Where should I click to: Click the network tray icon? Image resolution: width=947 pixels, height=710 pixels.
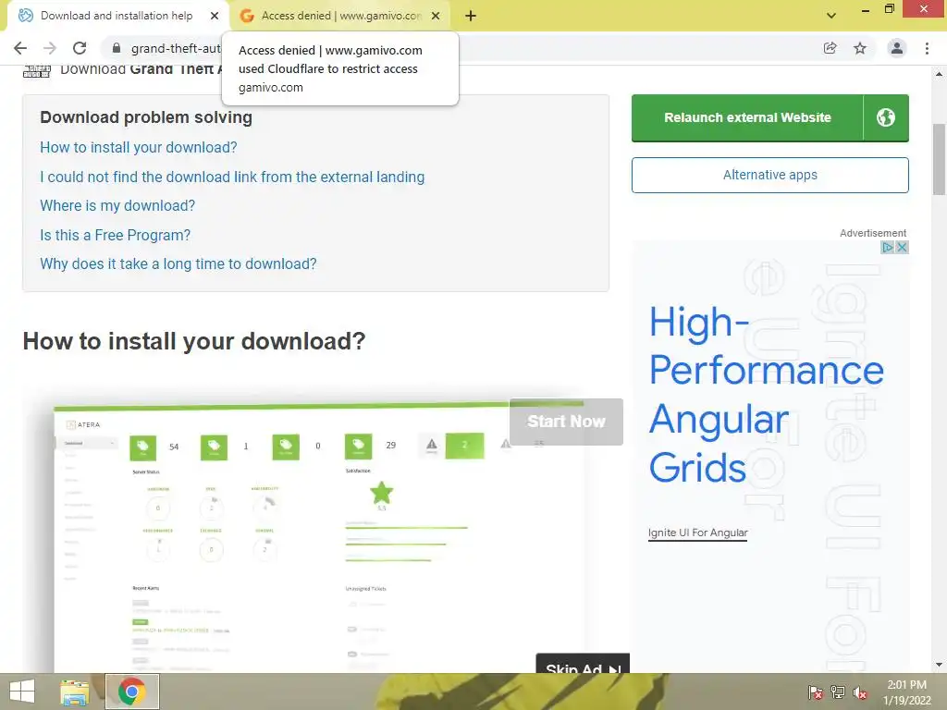pos(838,692)
